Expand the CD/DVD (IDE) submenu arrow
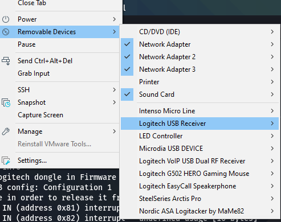The height and width of the screenshot is (222, 281). tap(272, 32)
